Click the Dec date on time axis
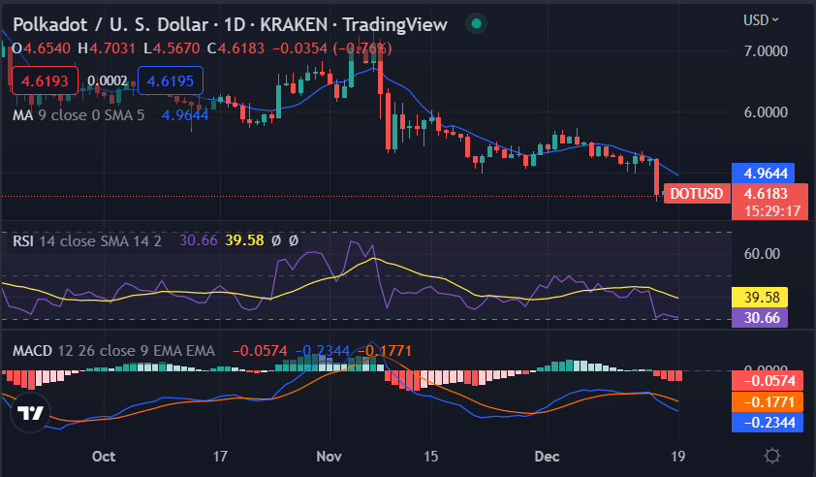 [547, 457]
